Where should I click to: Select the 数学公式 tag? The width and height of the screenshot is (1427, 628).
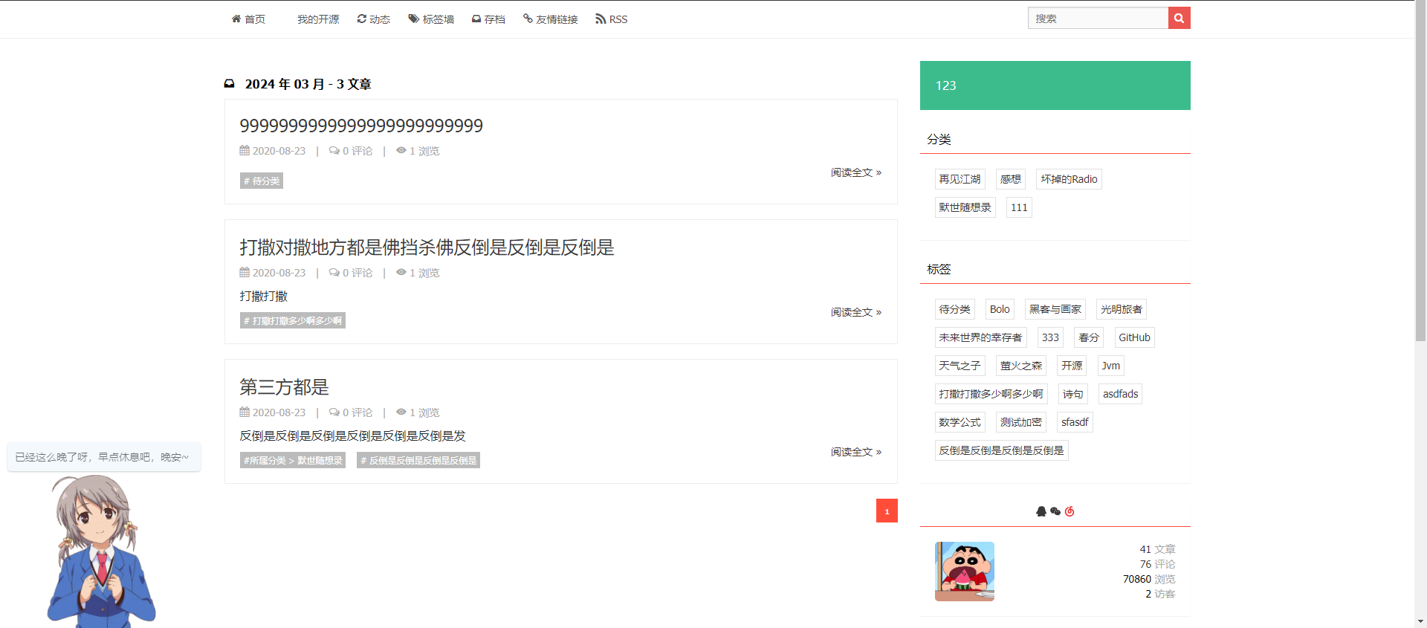click(960, 422)
